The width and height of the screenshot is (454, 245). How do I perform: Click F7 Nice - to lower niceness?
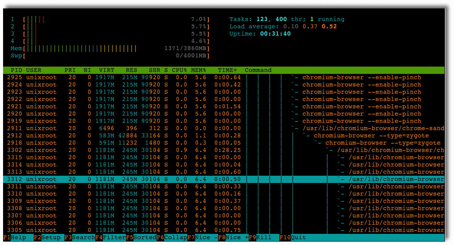click(x=202, y=237)
